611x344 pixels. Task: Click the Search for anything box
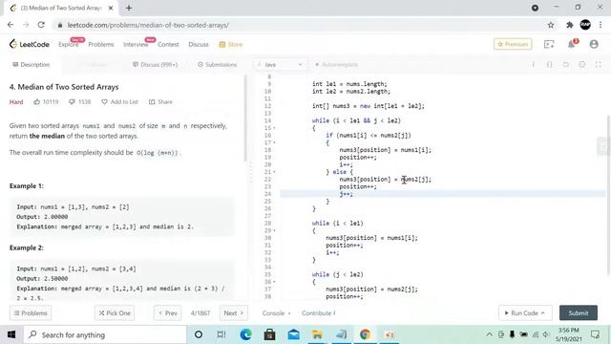pyautogui.click(x=105, y=334)
